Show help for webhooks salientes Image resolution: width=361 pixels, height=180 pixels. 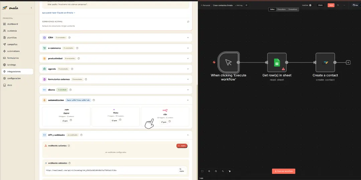coord(69,146)
